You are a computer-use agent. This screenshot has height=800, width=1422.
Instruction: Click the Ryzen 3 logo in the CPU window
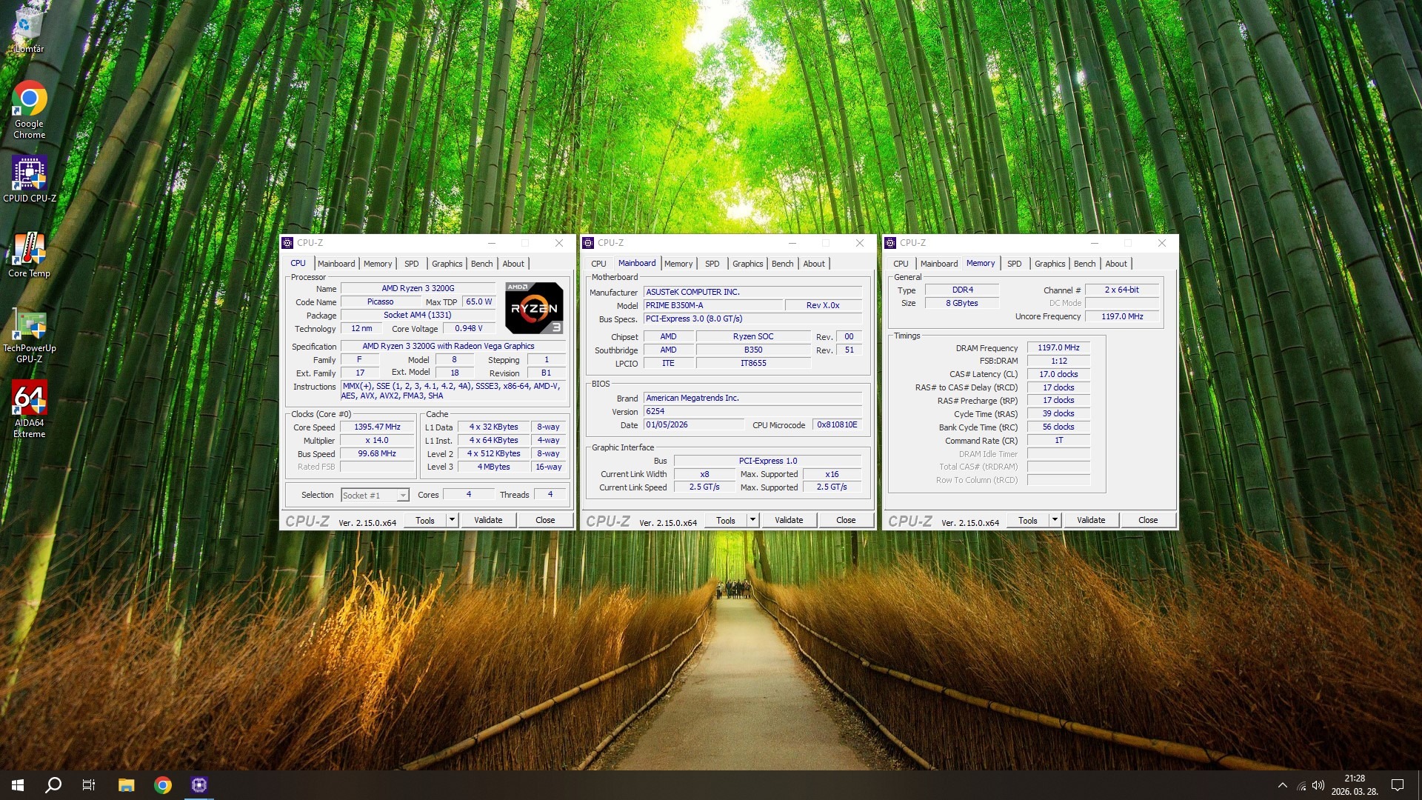[x=534, y=307]
